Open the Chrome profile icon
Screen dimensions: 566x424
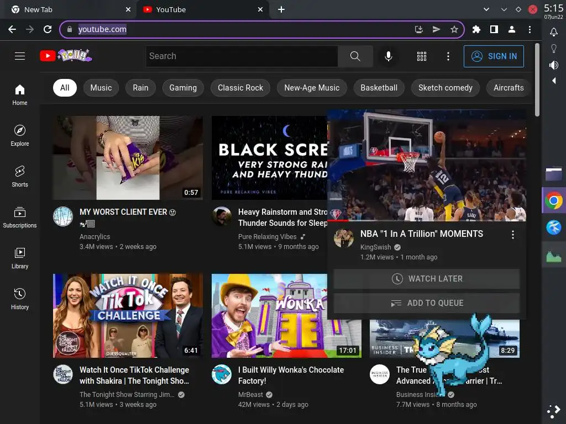(511, 29)
